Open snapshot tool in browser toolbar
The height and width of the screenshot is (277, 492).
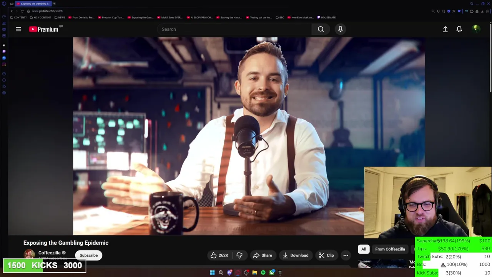[444, 11]
